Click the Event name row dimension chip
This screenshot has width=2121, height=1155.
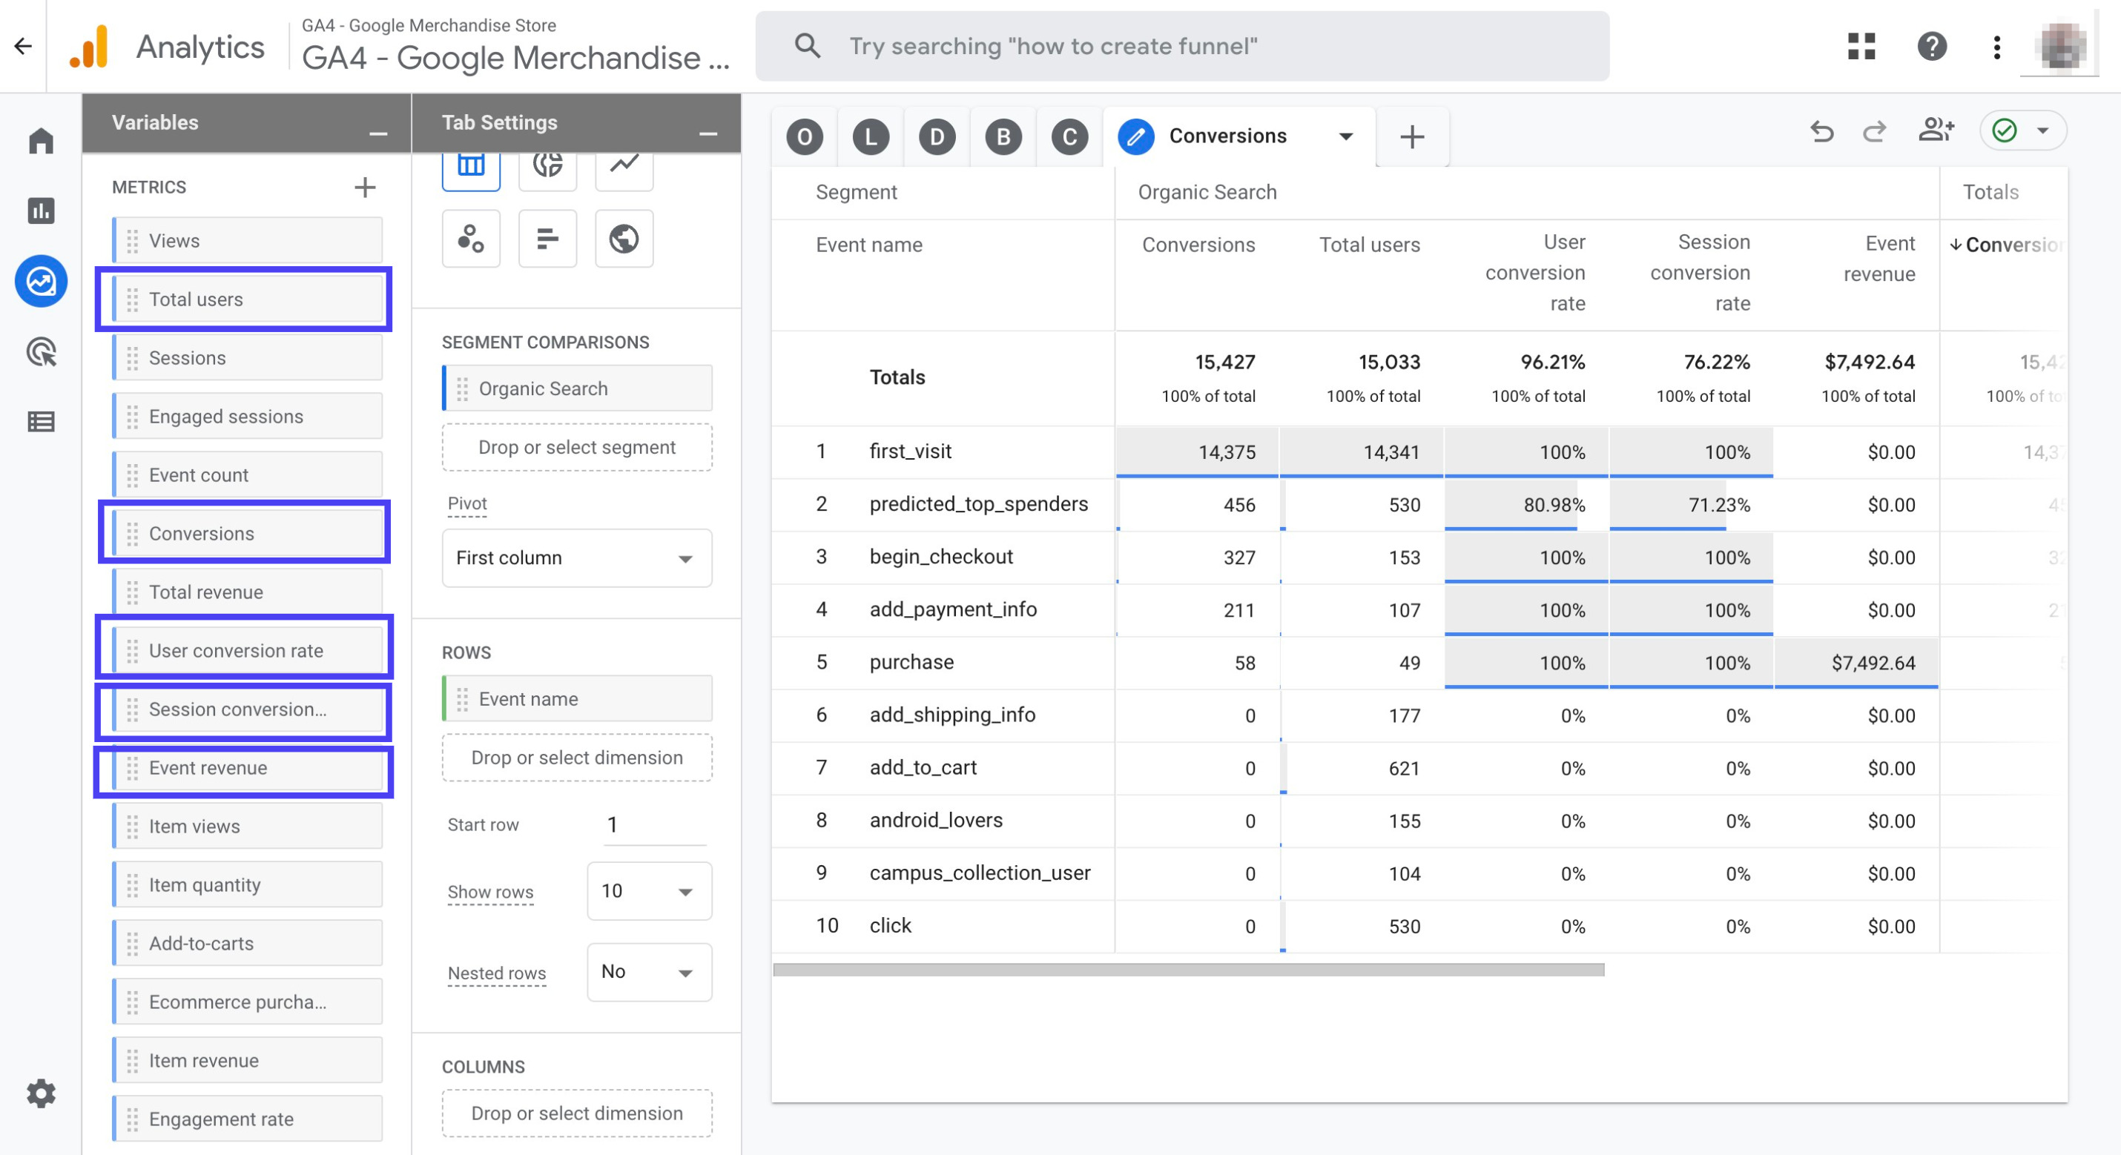pyautogui.click(x=576, y=699)
